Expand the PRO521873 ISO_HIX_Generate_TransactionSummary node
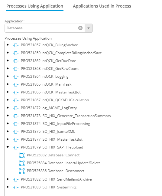The image size is (162, 196). coord(8,116)
